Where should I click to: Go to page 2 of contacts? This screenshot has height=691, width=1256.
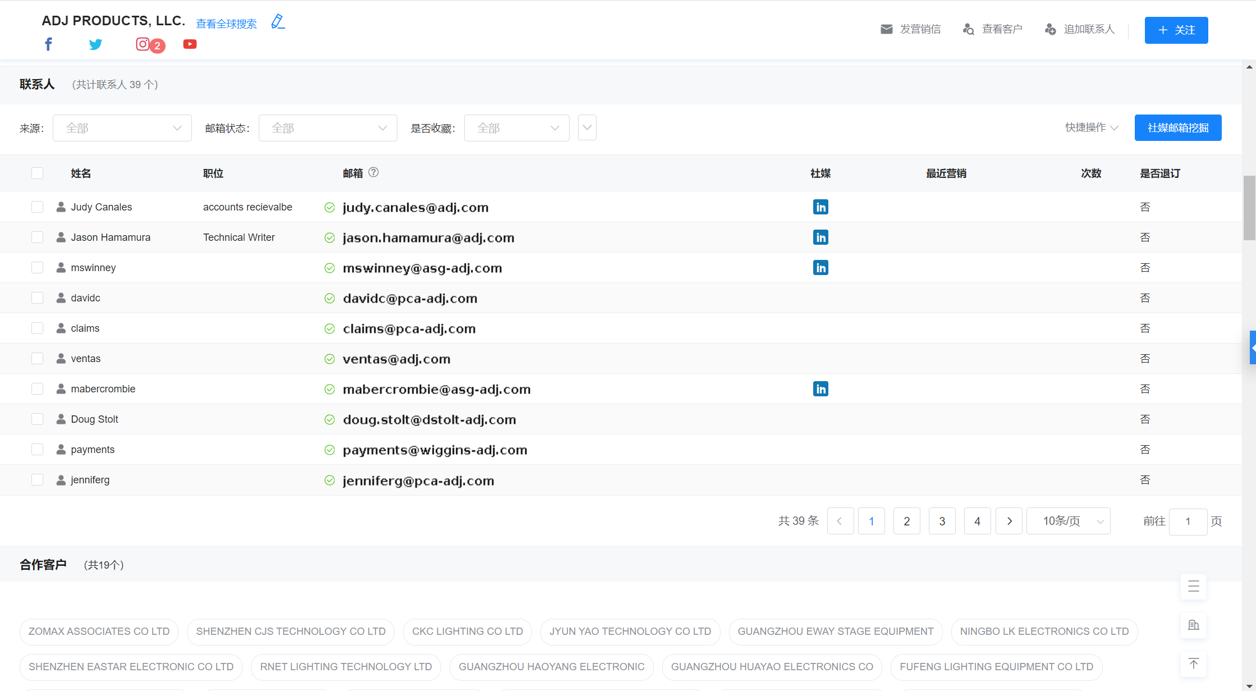coord(907,521)
